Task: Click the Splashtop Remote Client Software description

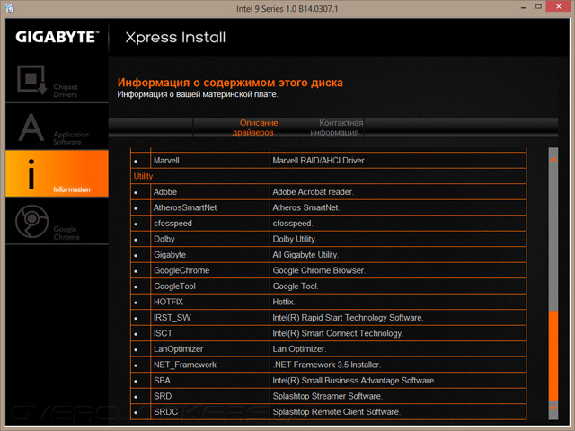Action: coord(336,412)
